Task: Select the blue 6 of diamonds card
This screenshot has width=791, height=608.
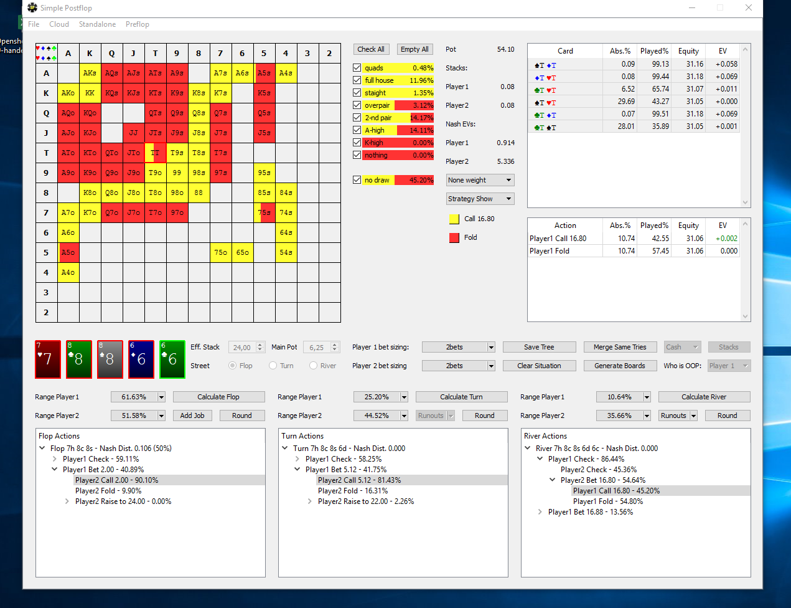Action: (x=141, y=359)
